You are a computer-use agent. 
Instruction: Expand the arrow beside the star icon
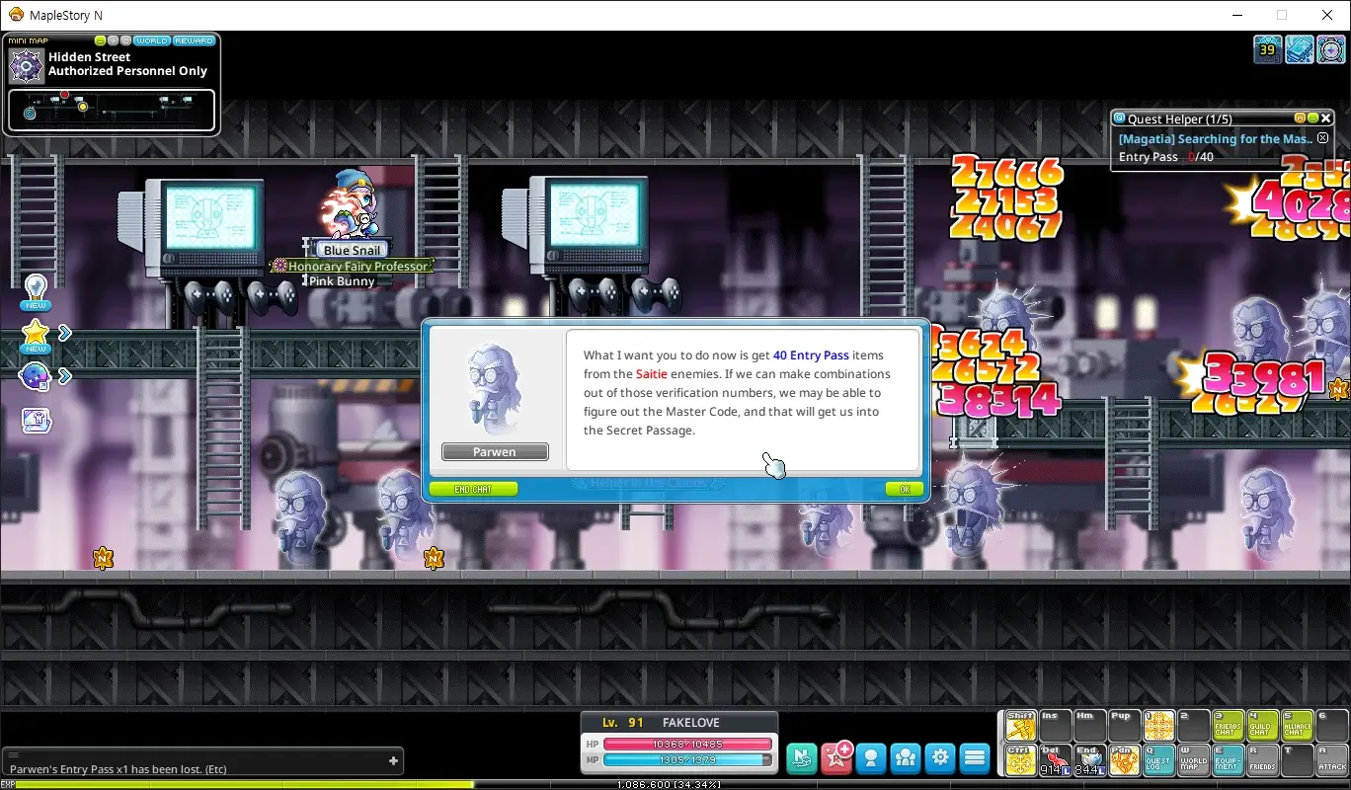tap(65, 333)
